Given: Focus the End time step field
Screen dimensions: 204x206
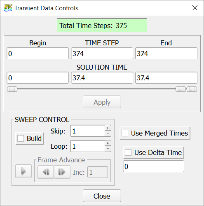Looking at the screenshot, I should pos(166,54).
